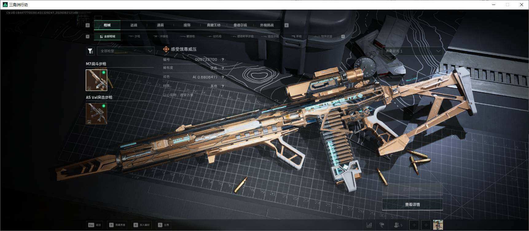Click the 查看详情 view details button
The width and height of the screenshot is (529, 231).
point(412,205)
